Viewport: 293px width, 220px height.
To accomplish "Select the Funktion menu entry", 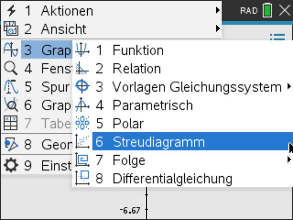I will click(138, 50).
